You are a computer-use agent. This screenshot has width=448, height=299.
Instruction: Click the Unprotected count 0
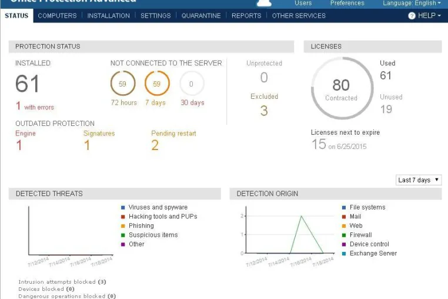click(x=264, y=78)
